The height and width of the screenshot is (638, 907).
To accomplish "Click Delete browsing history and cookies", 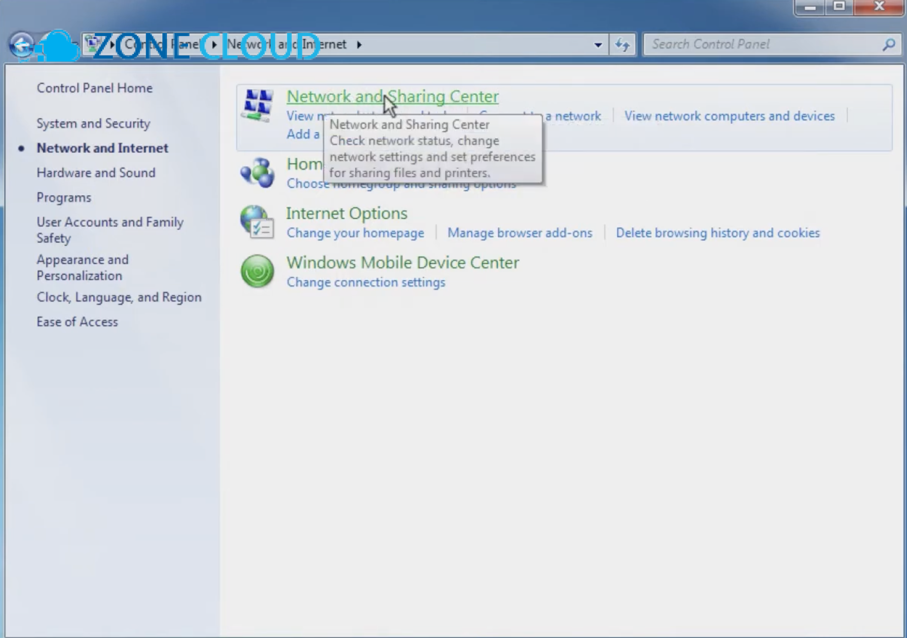I will click(718, 233).
